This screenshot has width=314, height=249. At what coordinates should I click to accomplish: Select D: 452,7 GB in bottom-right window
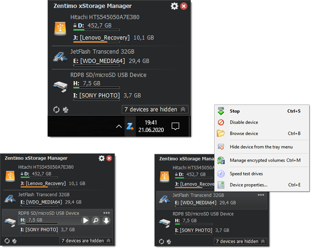[190, 174]
